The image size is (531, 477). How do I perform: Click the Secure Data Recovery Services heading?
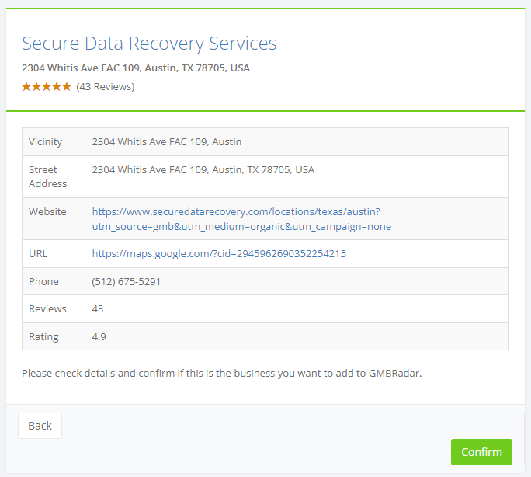149,44
